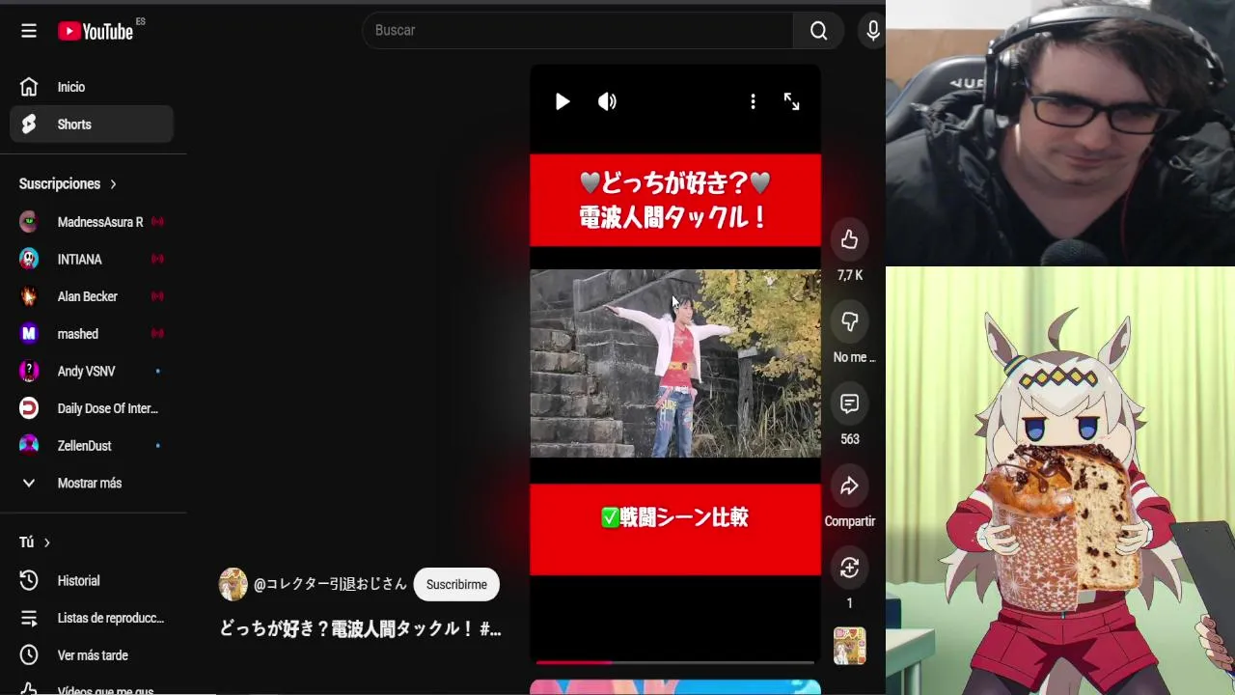Open Andy VSNV channel
The image size is (1235, 695).
92,372
